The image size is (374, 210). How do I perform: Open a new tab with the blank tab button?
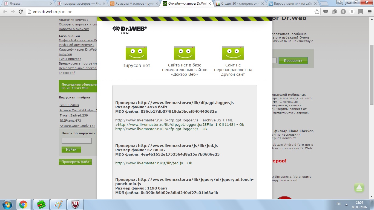point(324,4)
